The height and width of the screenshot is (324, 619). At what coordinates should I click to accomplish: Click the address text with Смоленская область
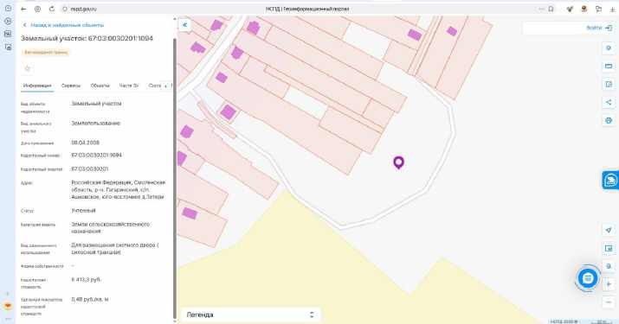(x=118, y=189)
